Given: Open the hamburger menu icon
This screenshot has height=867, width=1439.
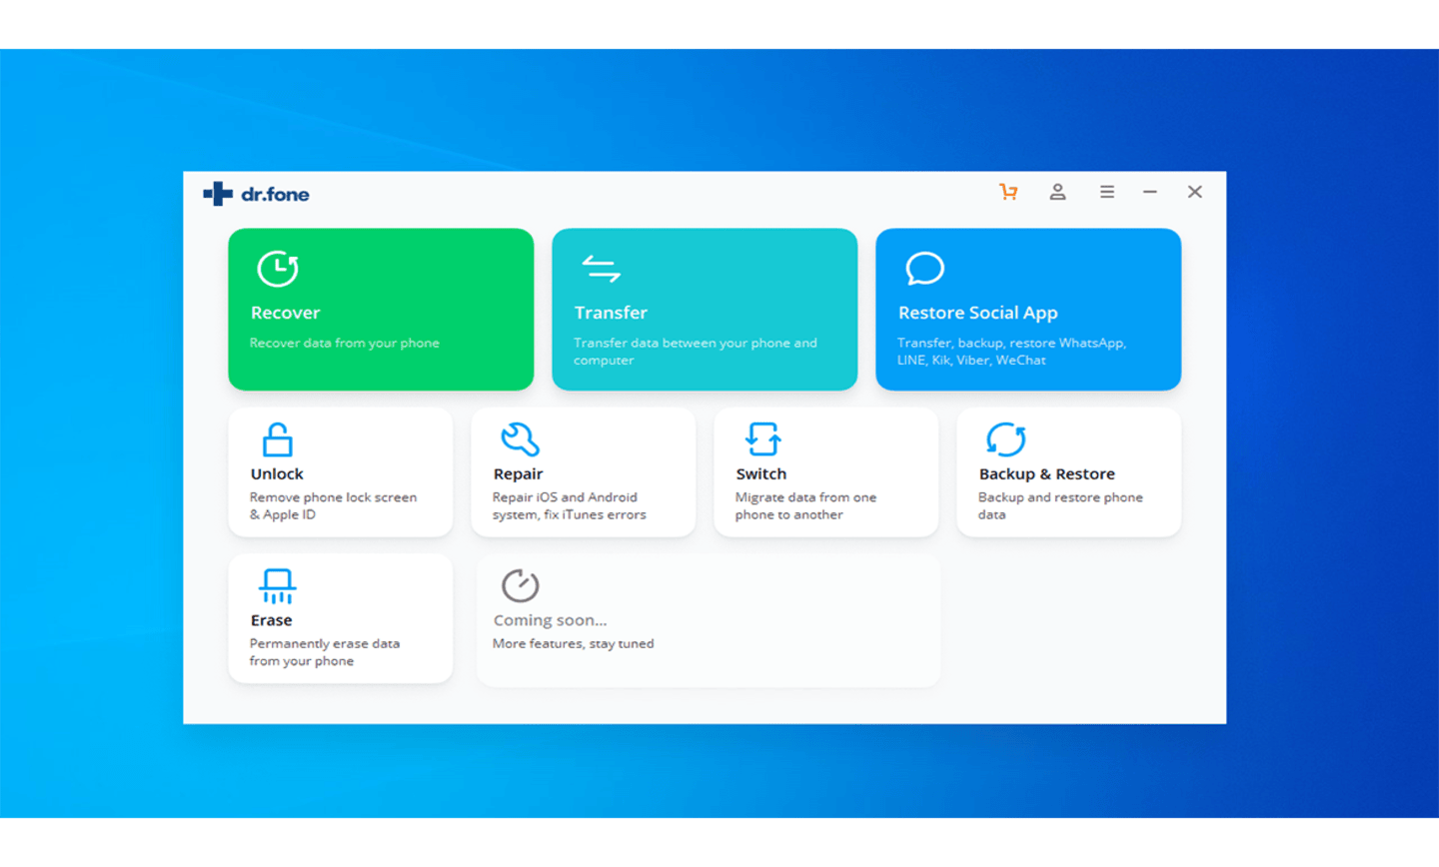Looking at the screenshot, I should click(x=1106, y=192).
